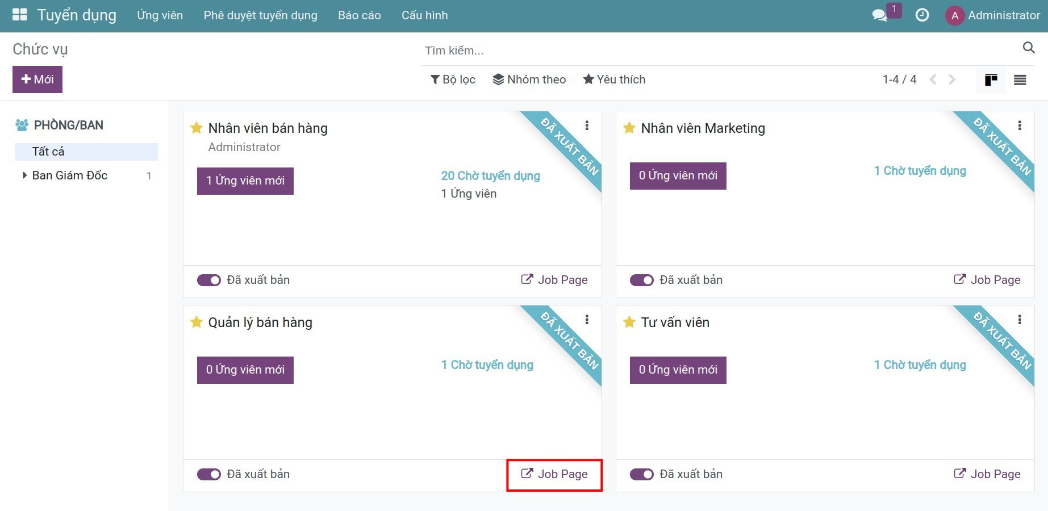Screen dimensions: 1048x511
Task: Click the search magnifier icon
Action: 1028,48
